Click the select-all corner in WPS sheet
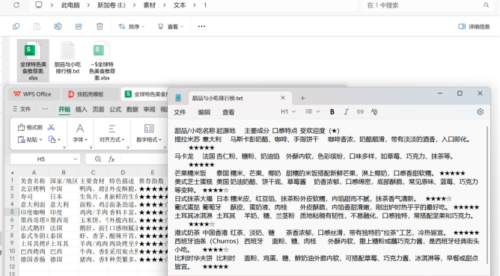Image resolution: width=500 pixels, height=276 pixels. [12, 173]
